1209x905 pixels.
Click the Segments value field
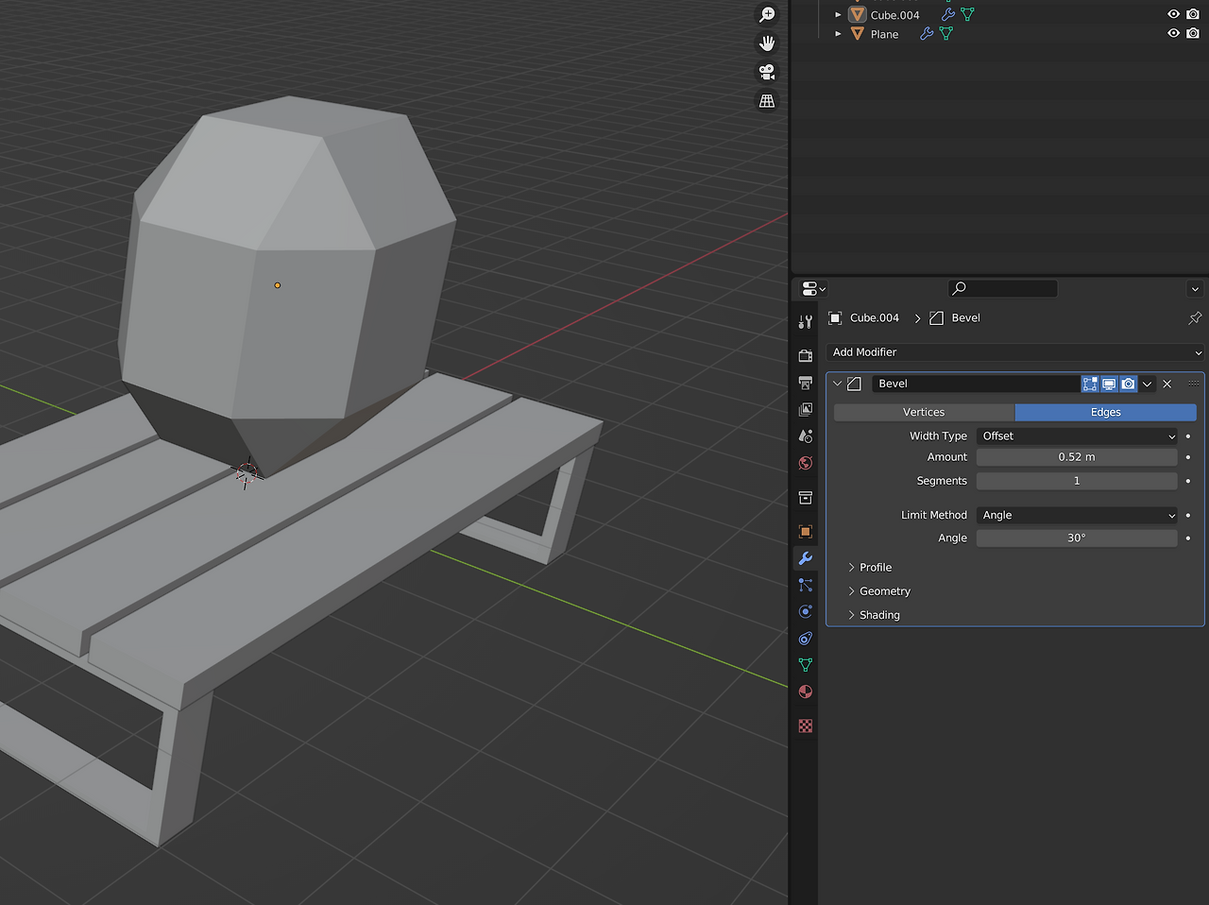coord(1077,481)
